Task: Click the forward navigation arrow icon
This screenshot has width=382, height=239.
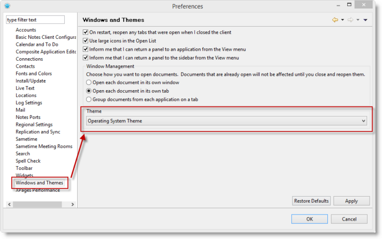Action: coord(350,20)
